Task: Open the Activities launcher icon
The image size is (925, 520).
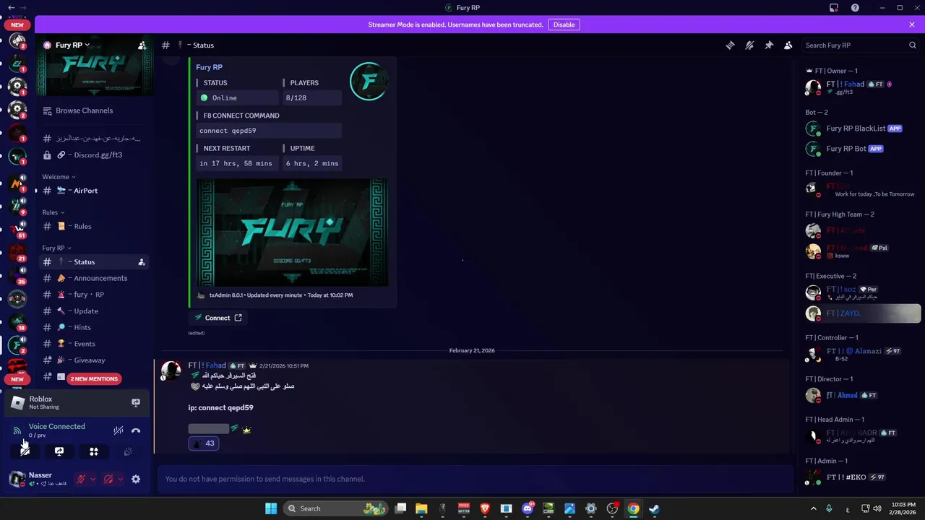Action: click(94, 451)
